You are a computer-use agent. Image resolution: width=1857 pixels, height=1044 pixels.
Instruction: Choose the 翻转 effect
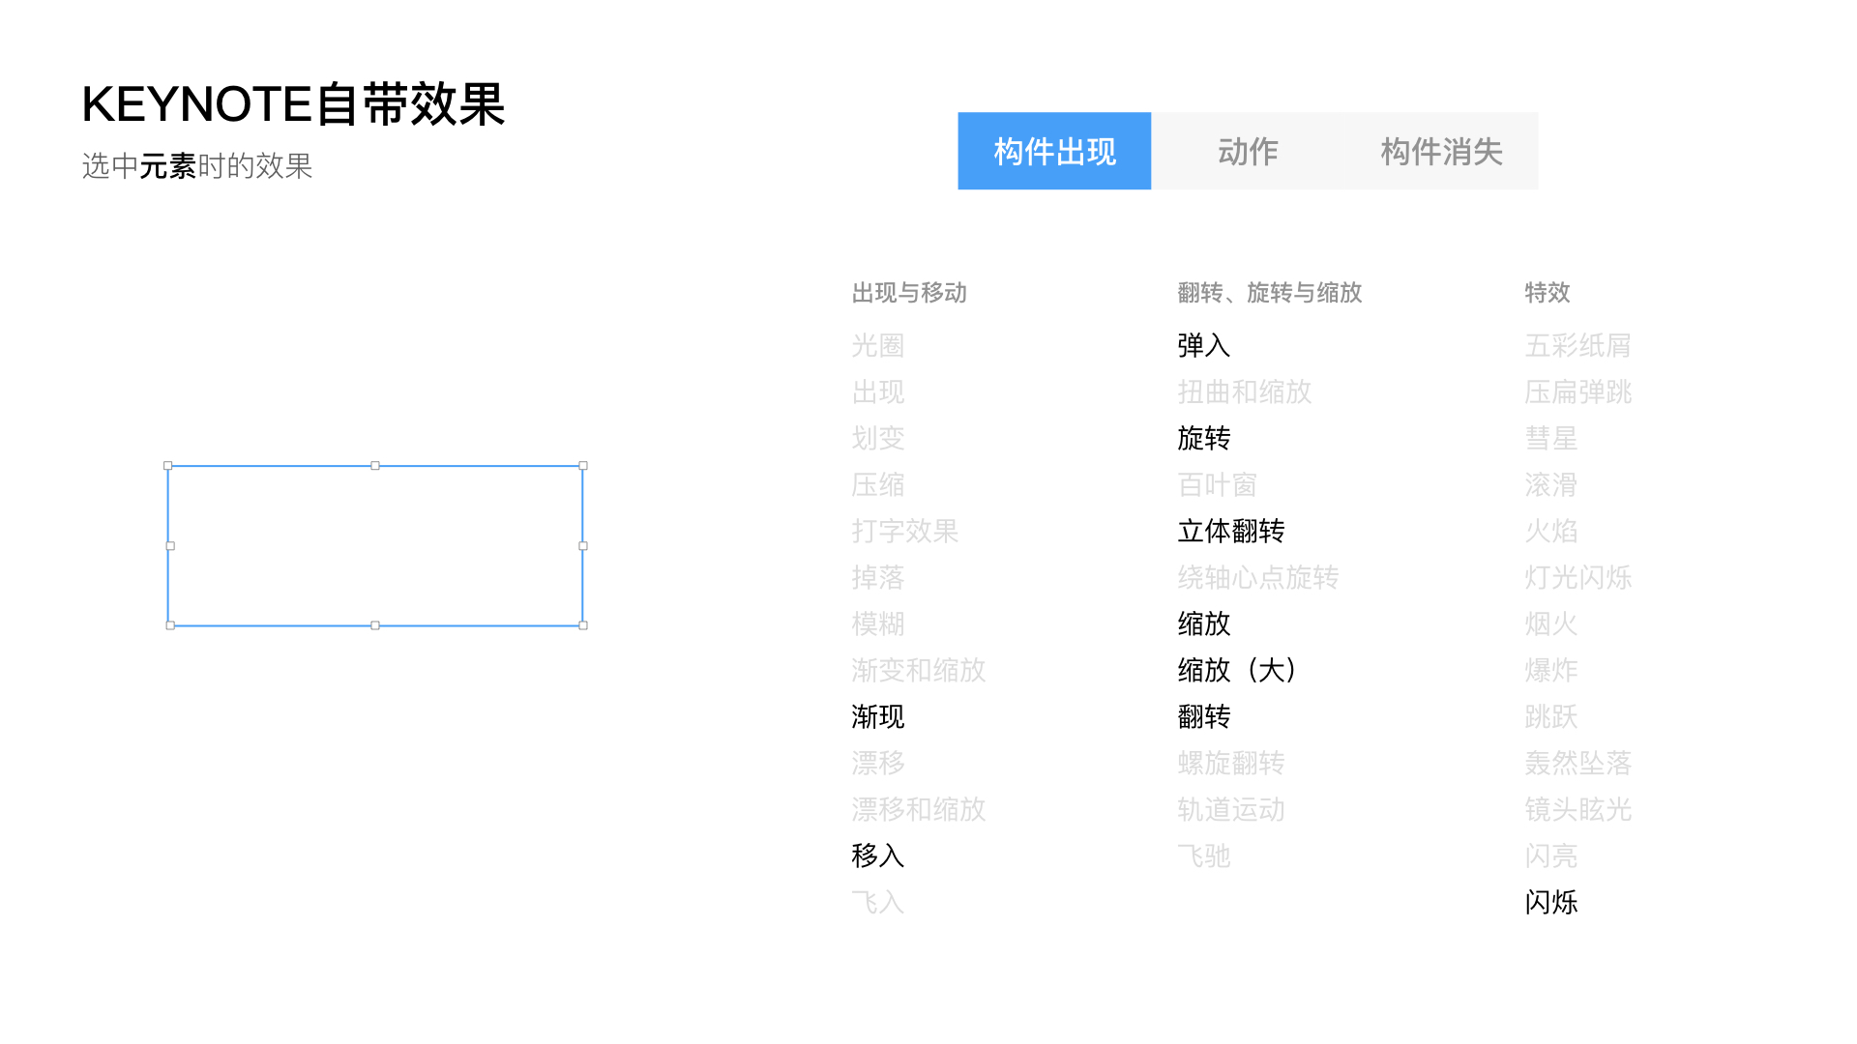coord(1203,716)
